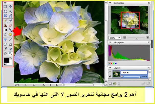Hide Layer-0 using the eye icon
The image size is (155, 104).
pyautogui.click(x=110, y=72)
